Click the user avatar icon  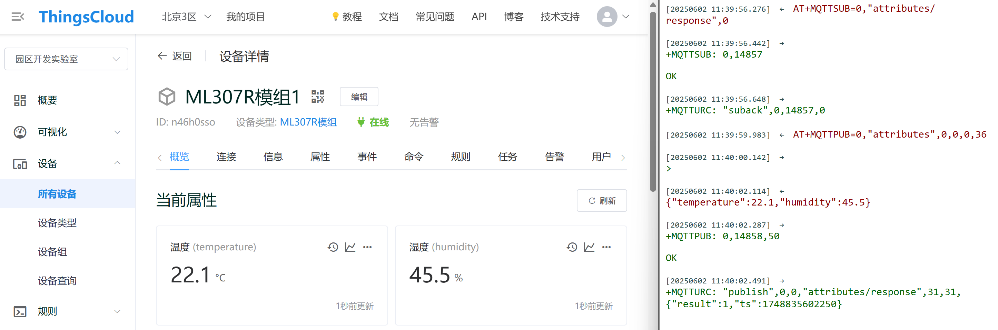[607, 17]
